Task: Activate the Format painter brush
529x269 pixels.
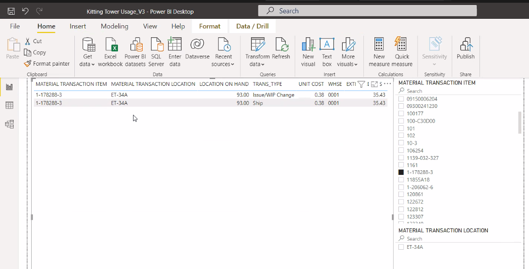Action: click(x=28, y=63)
